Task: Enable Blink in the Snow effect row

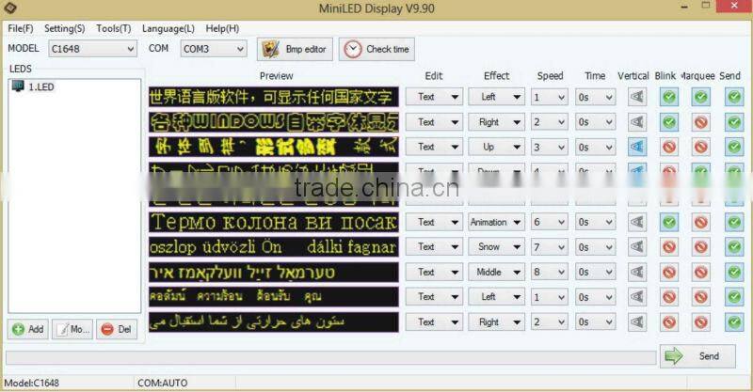Action: click(669, 247)
